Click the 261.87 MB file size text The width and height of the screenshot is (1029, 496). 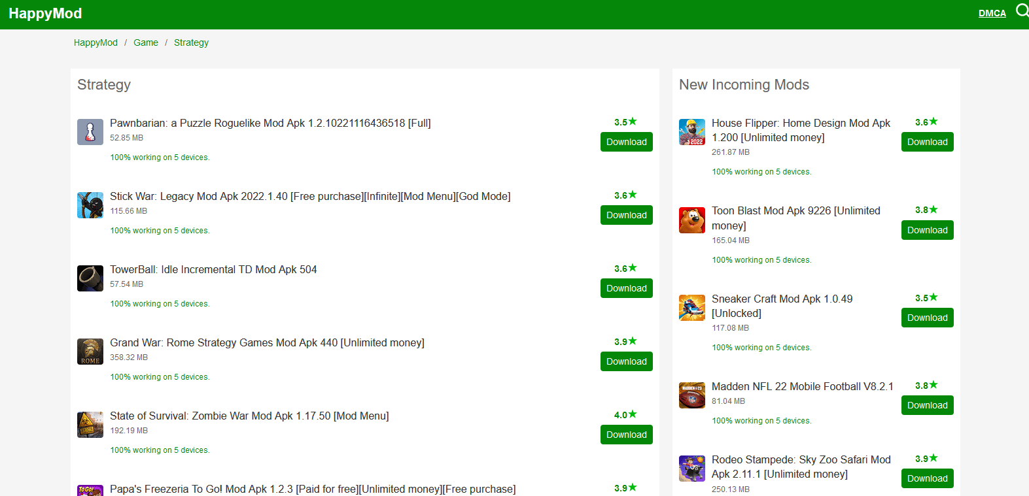coord(731,152)
